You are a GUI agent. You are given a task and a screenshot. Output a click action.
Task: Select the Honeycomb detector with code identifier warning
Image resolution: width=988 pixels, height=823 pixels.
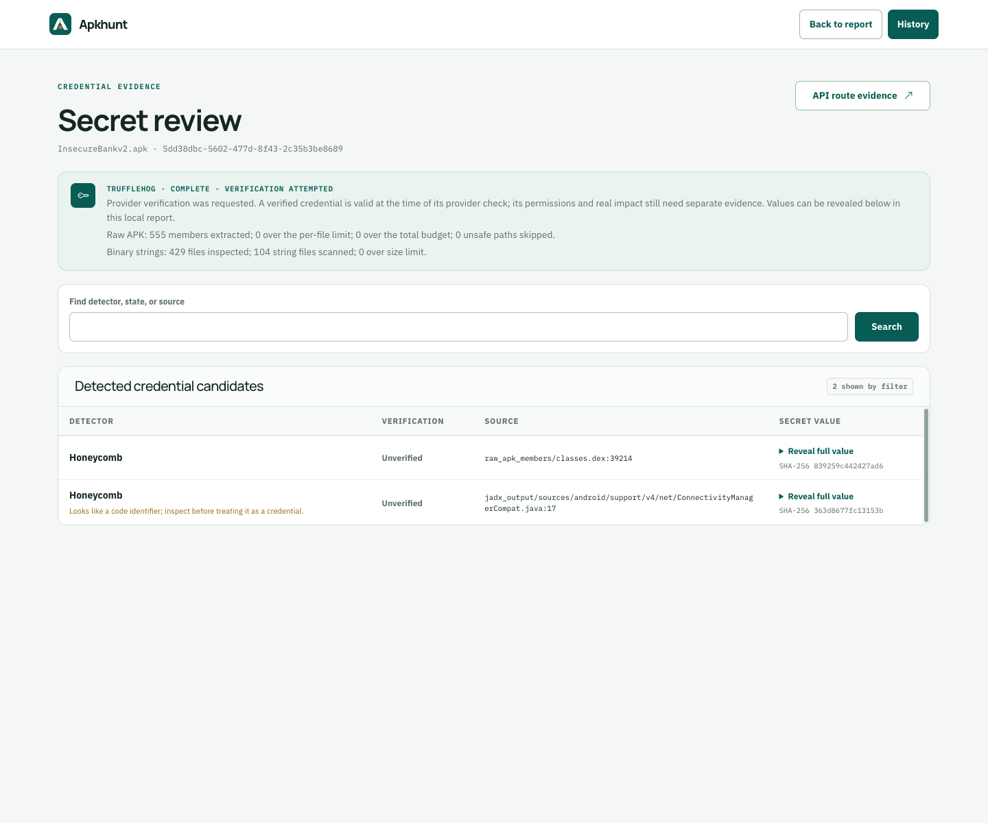pyautogui.click(x=96, y=495)
